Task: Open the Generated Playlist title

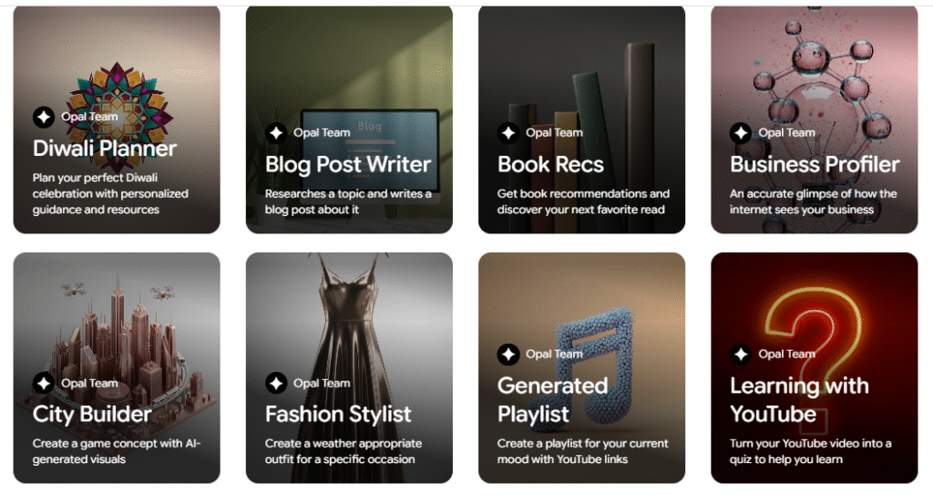Action: (552, 399)
